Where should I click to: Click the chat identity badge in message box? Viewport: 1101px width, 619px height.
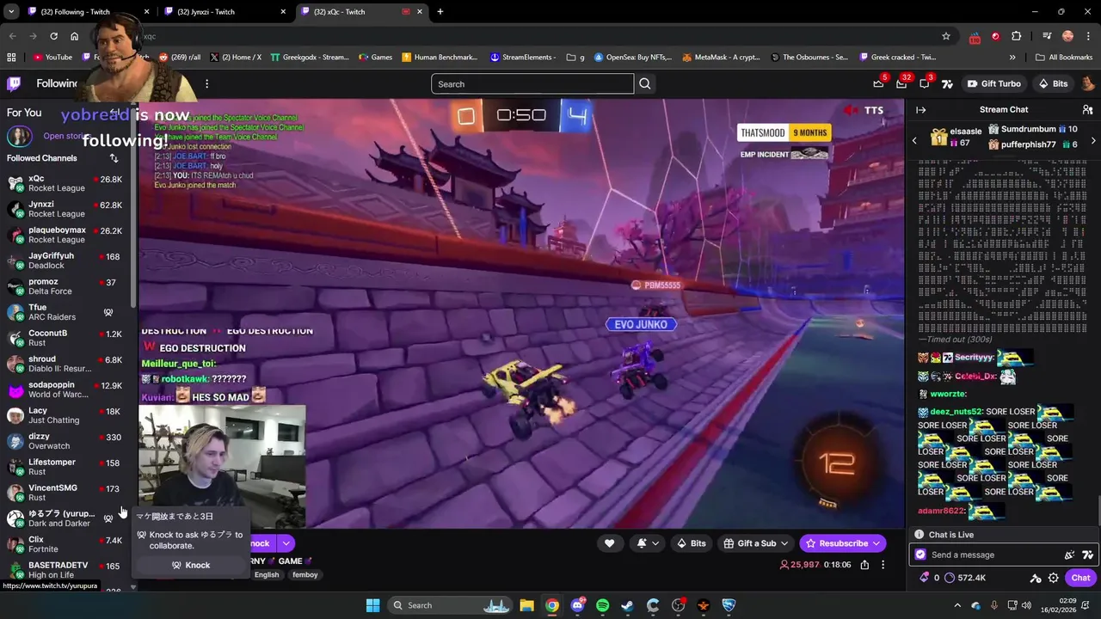coord(920,555)
